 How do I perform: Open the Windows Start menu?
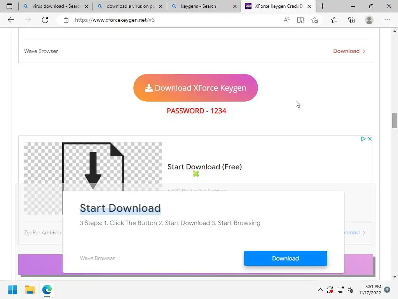[12, 290]
